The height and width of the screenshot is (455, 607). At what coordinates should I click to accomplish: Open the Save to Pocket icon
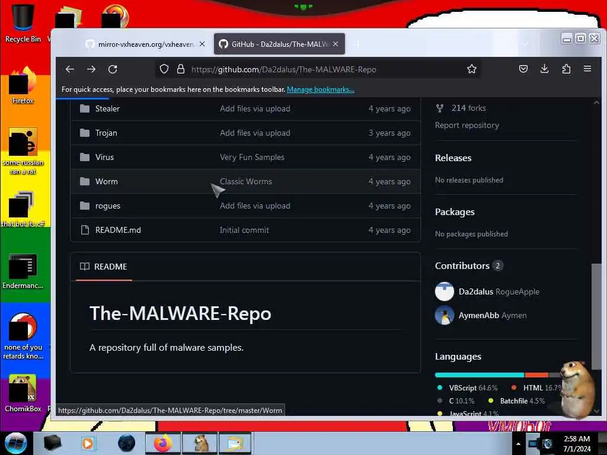[x=523, y=69]
